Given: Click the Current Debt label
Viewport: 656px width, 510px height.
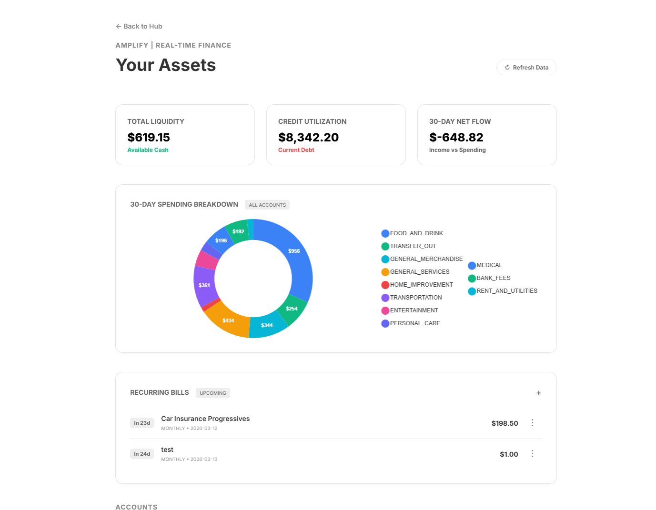Looking at the screenshot, I should (x=296, y=150).
